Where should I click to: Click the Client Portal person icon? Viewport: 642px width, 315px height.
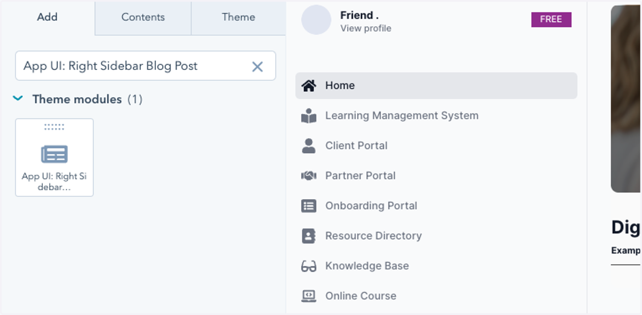click(x=309, y=146)
